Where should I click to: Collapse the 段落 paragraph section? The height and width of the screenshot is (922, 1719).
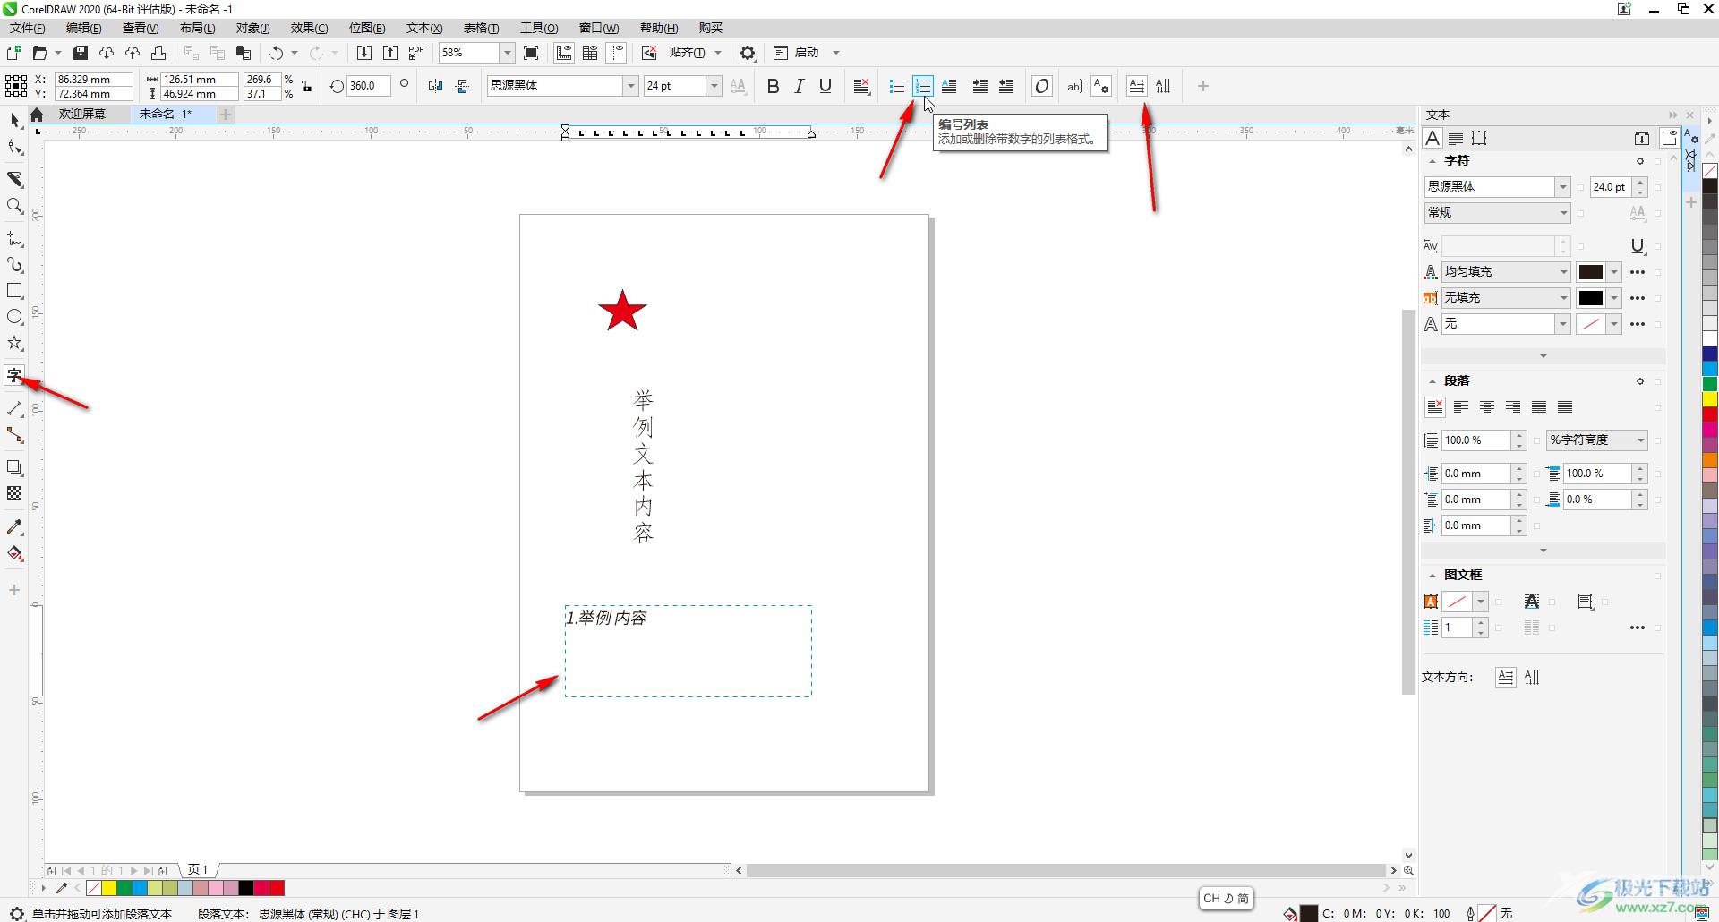(x=1432, y=381)
